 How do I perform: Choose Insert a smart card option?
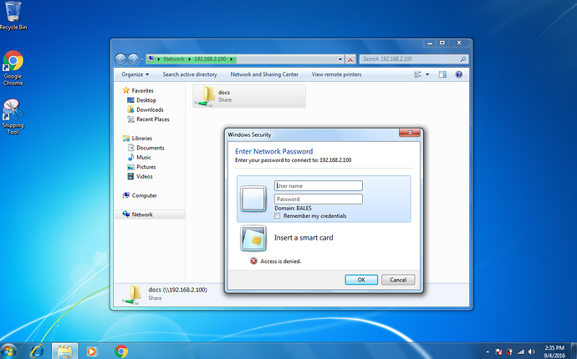(x=304, y=238)
